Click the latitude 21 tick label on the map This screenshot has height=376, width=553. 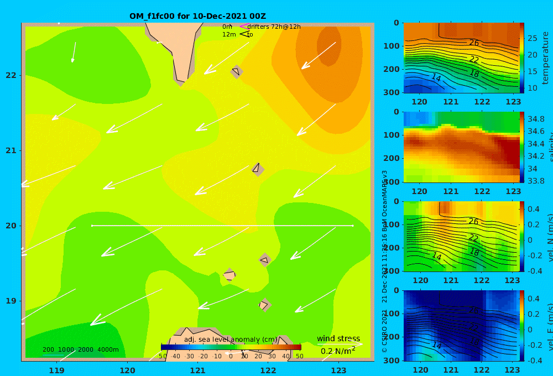tap(11, 150)
